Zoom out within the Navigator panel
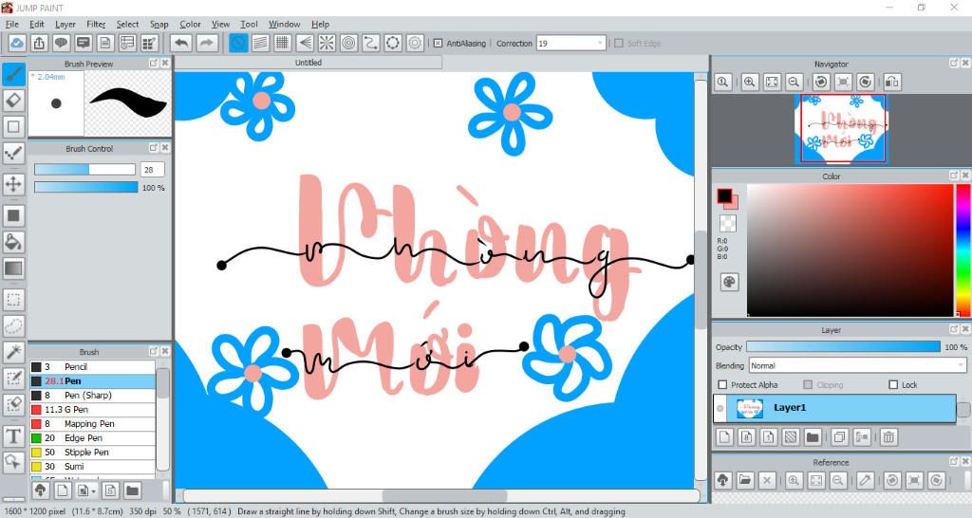 (x=794, y=82)
